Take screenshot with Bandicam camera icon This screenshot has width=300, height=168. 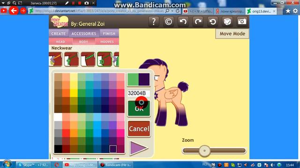[86, 3]
